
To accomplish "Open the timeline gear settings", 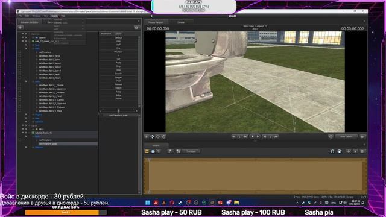I will 362,151.
